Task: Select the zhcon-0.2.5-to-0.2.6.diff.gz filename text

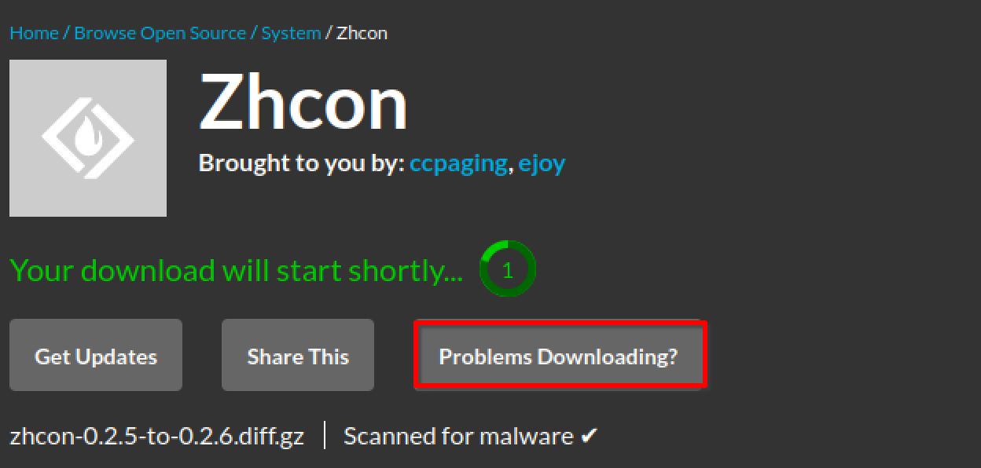Action: (157, 436)
